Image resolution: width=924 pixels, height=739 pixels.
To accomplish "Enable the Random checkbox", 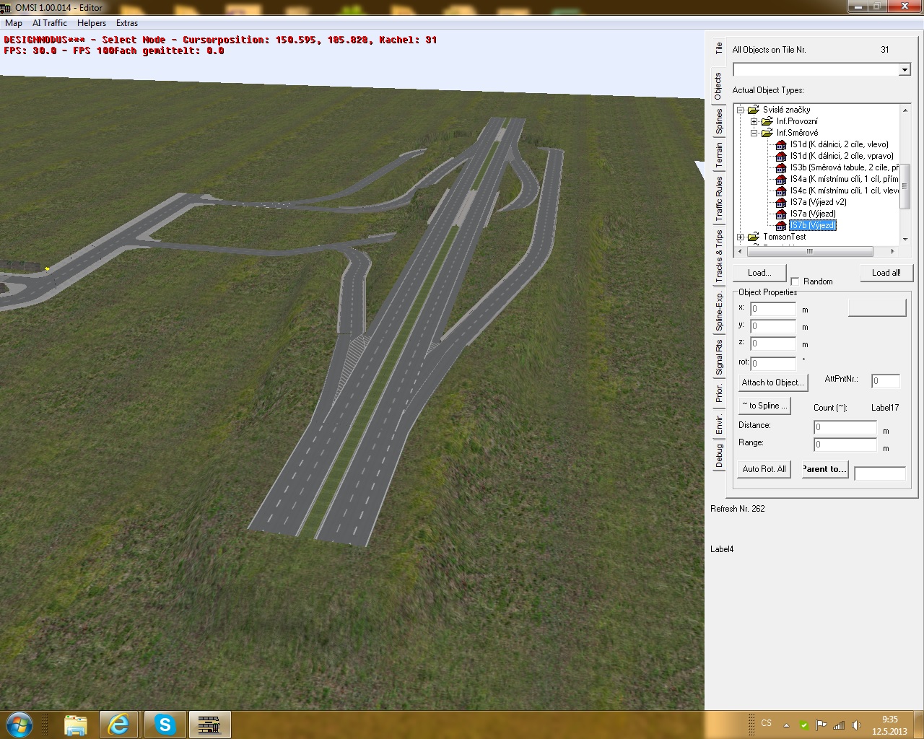I will click(x=795, y=281).
